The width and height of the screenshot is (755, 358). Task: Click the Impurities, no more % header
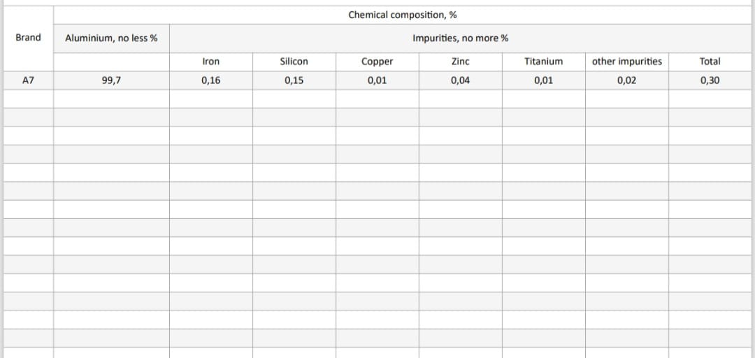click(x=460, y=38)
